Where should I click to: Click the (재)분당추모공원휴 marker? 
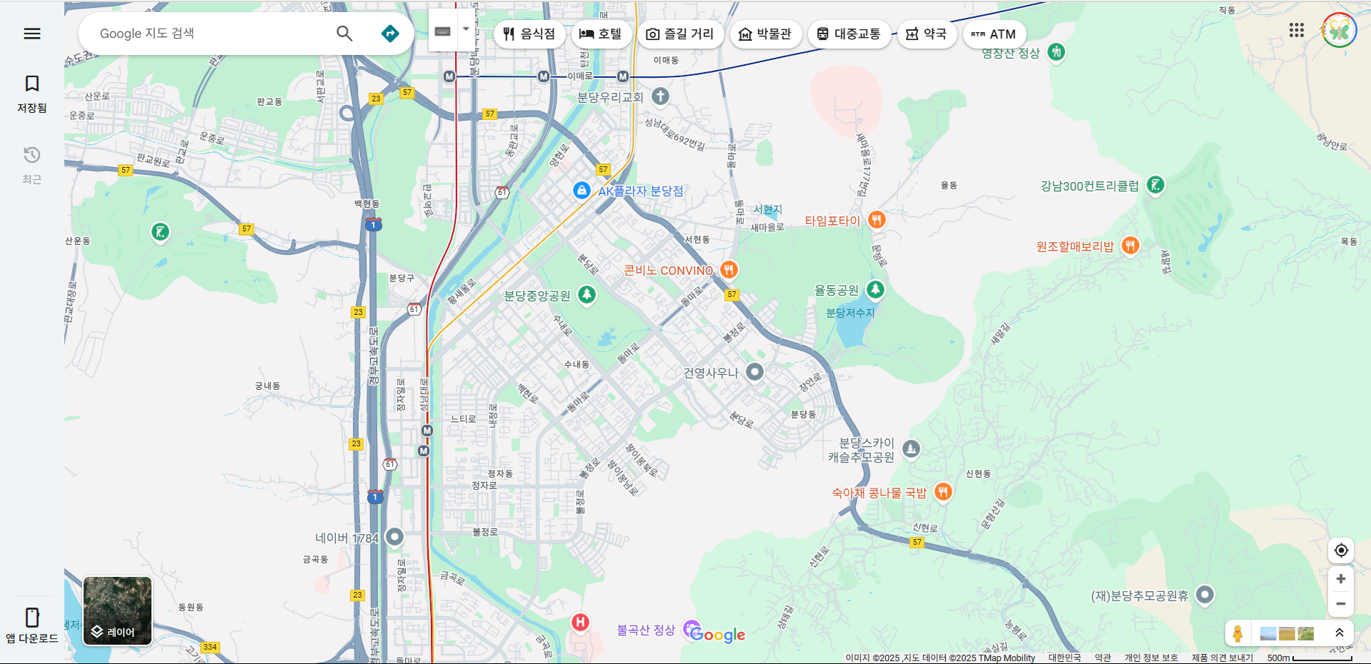pyautogui.click(x=1205, y=594)
